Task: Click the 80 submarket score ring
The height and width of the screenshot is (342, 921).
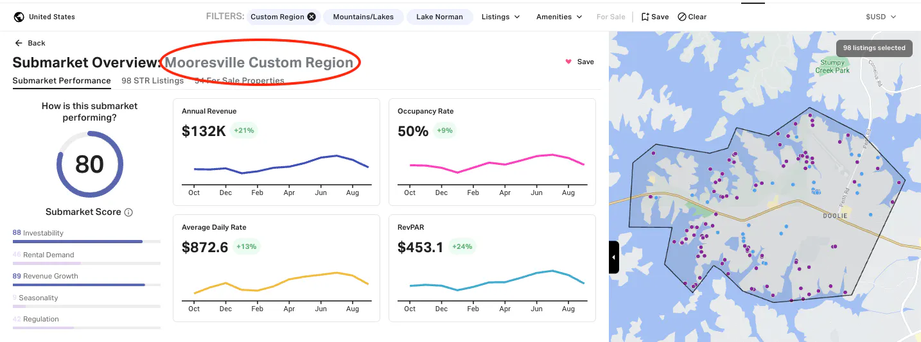Action: [x=89, y=164]
